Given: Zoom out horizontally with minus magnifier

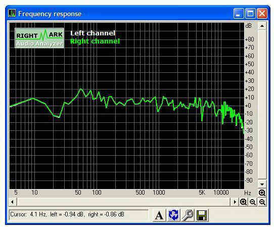Looking at the screenshot, I should [253, 202].
